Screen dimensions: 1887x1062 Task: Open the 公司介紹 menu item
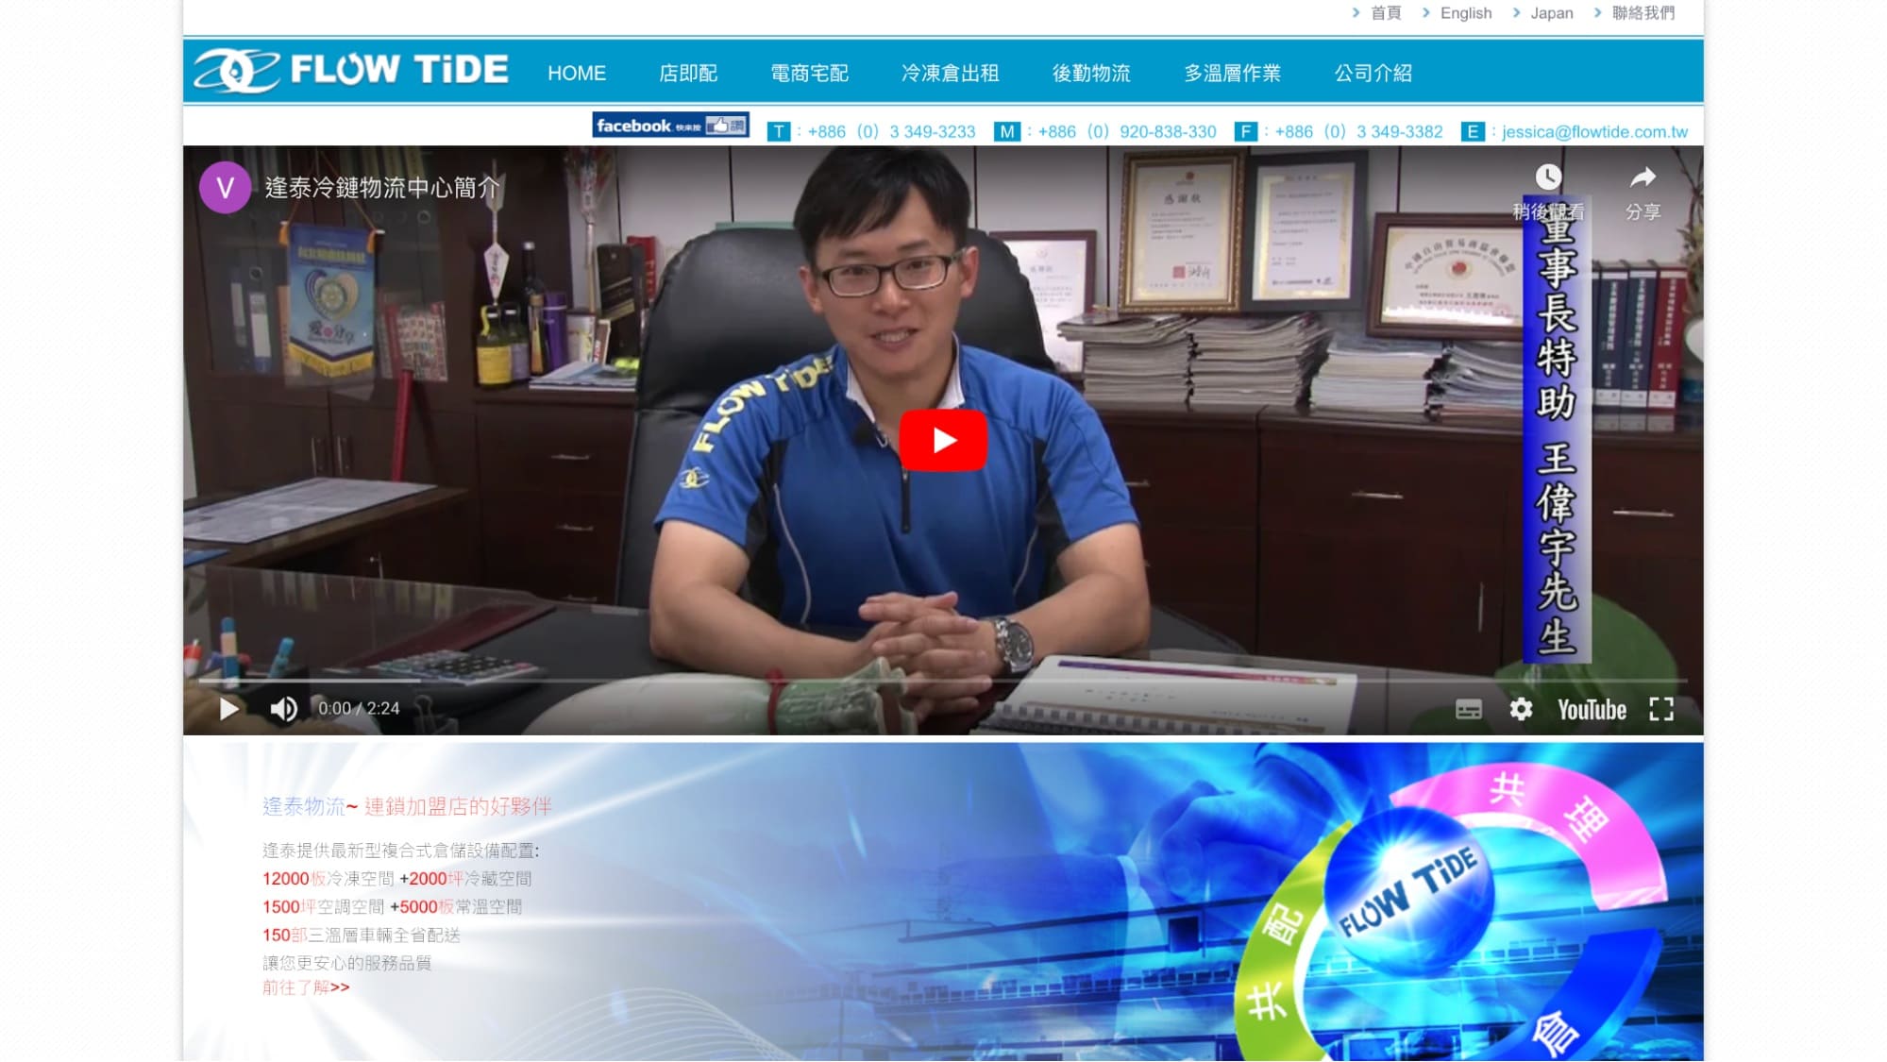1373,73
